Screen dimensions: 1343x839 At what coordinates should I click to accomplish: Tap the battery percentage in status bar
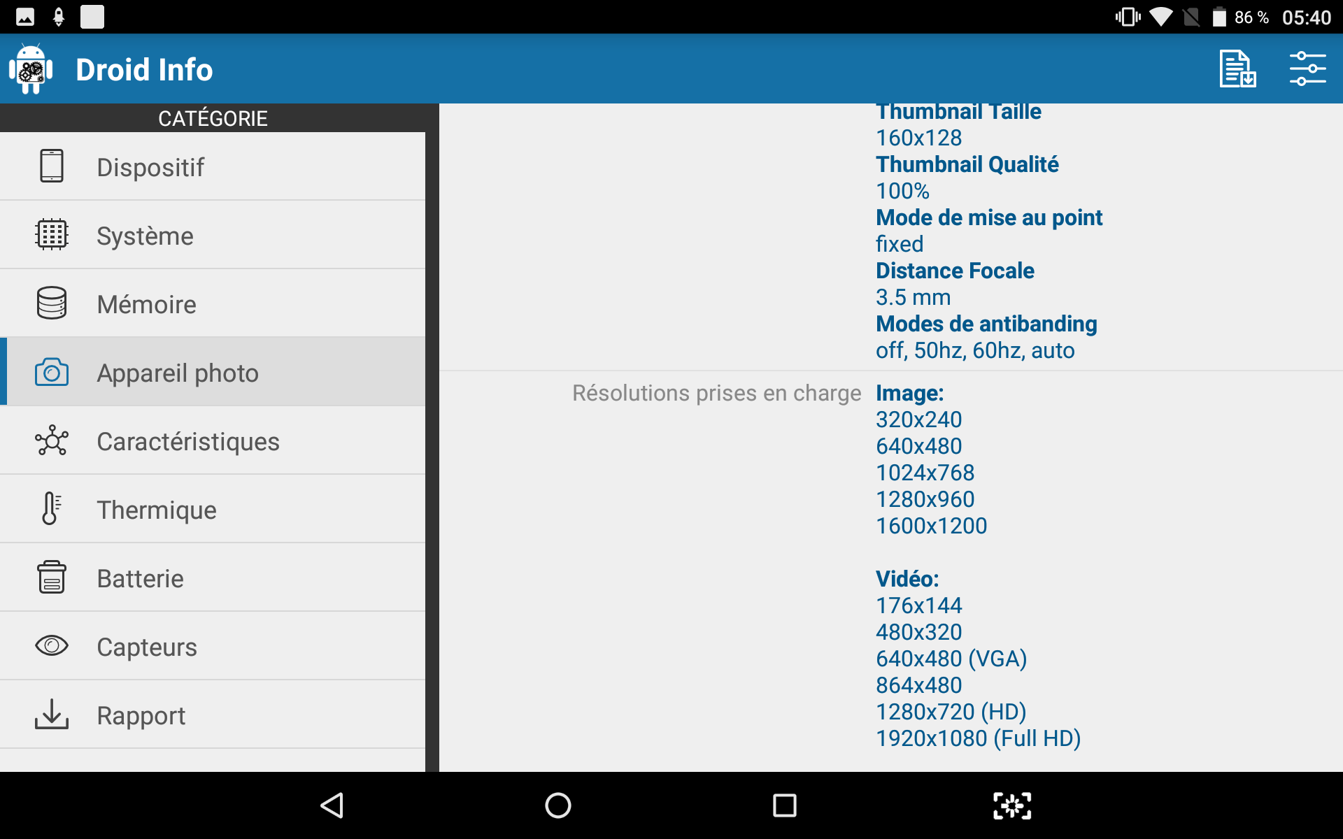(1251, 17)
